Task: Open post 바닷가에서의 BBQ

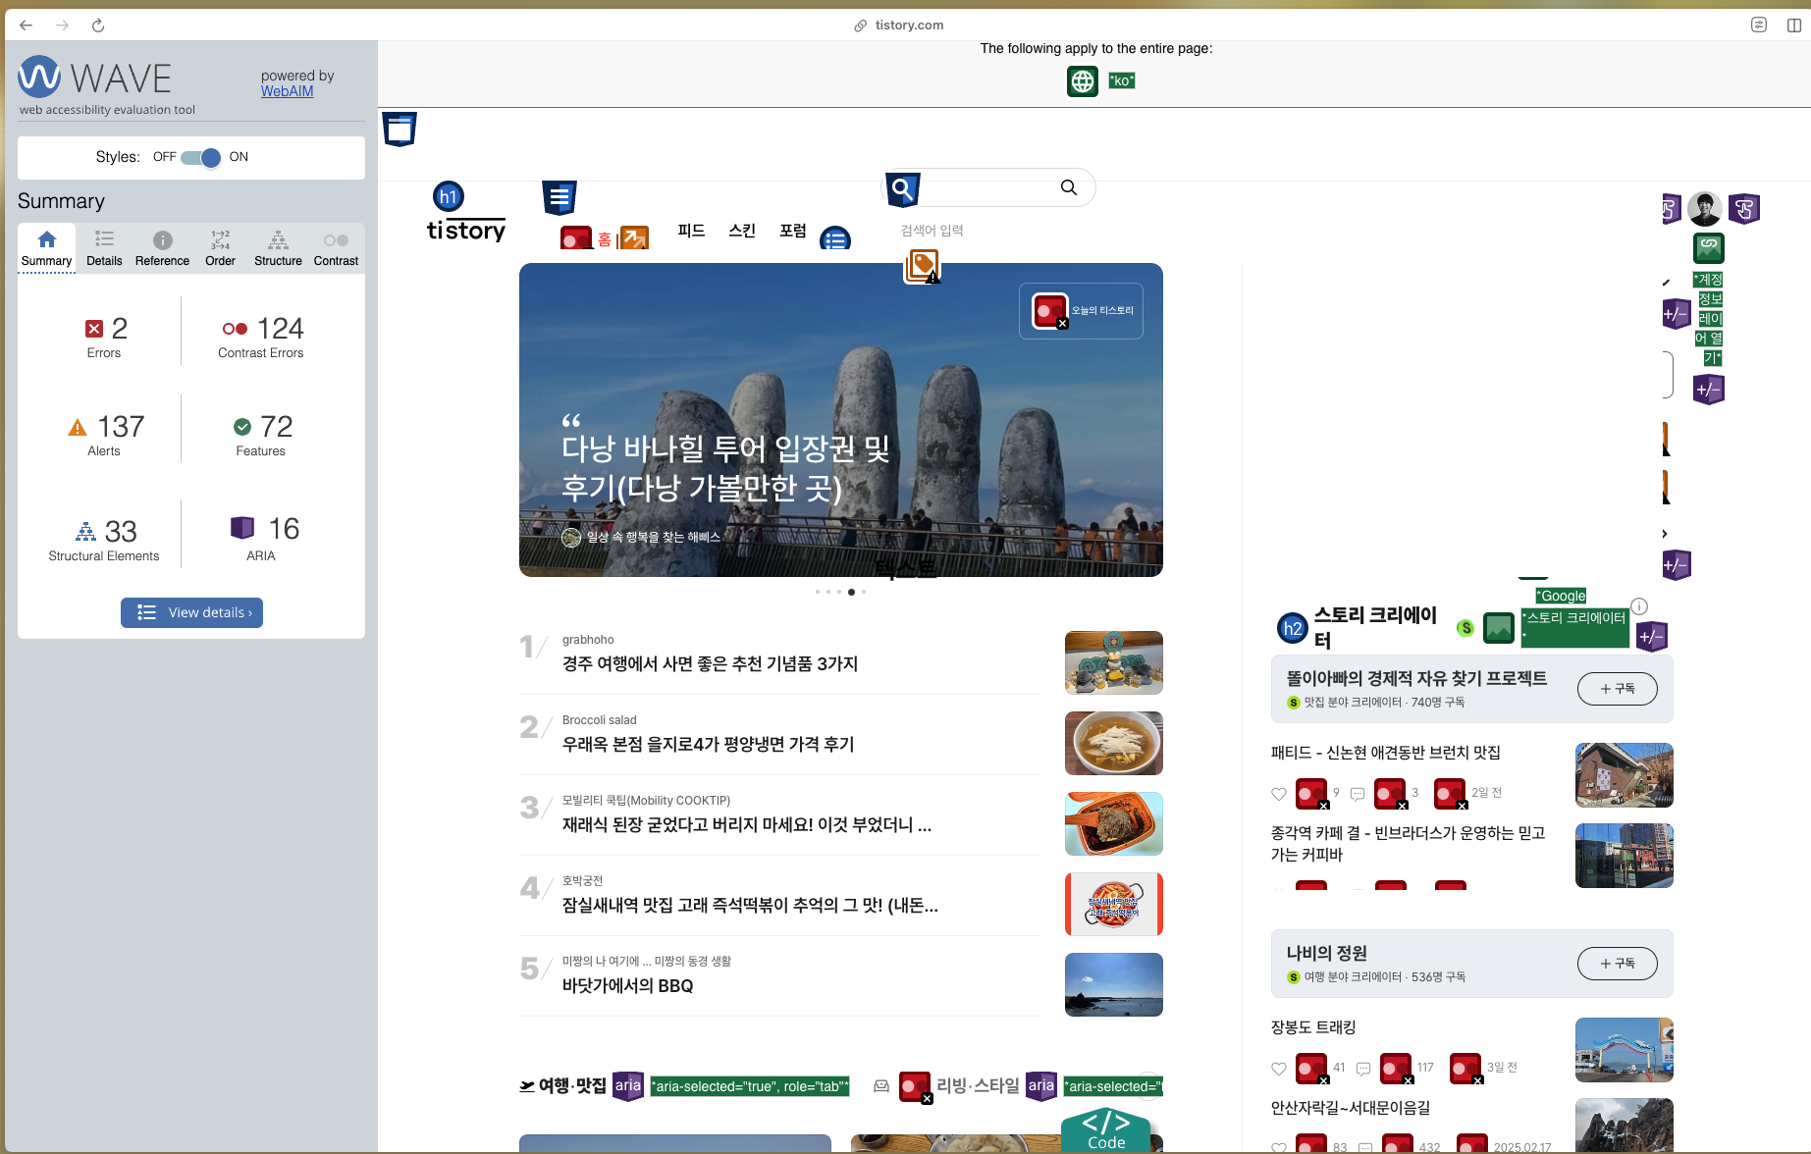Action: pyautogui.click(x=627, y=986)
